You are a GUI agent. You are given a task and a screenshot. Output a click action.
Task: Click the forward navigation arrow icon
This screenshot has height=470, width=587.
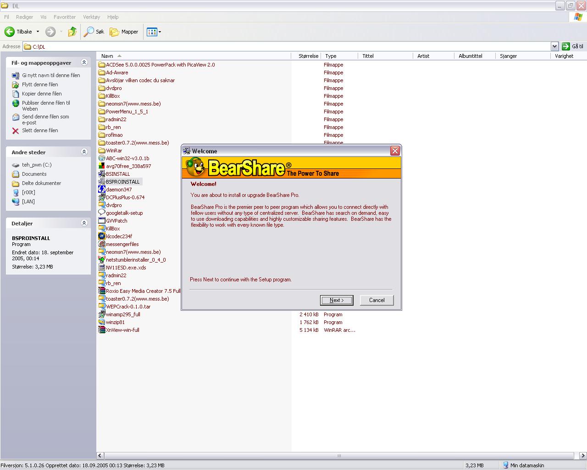click(x=50, y=32)
